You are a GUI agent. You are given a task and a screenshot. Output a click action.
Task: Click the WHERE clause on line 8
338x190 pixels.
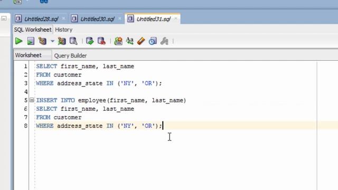pyautogui.click(x=99, y=126)
